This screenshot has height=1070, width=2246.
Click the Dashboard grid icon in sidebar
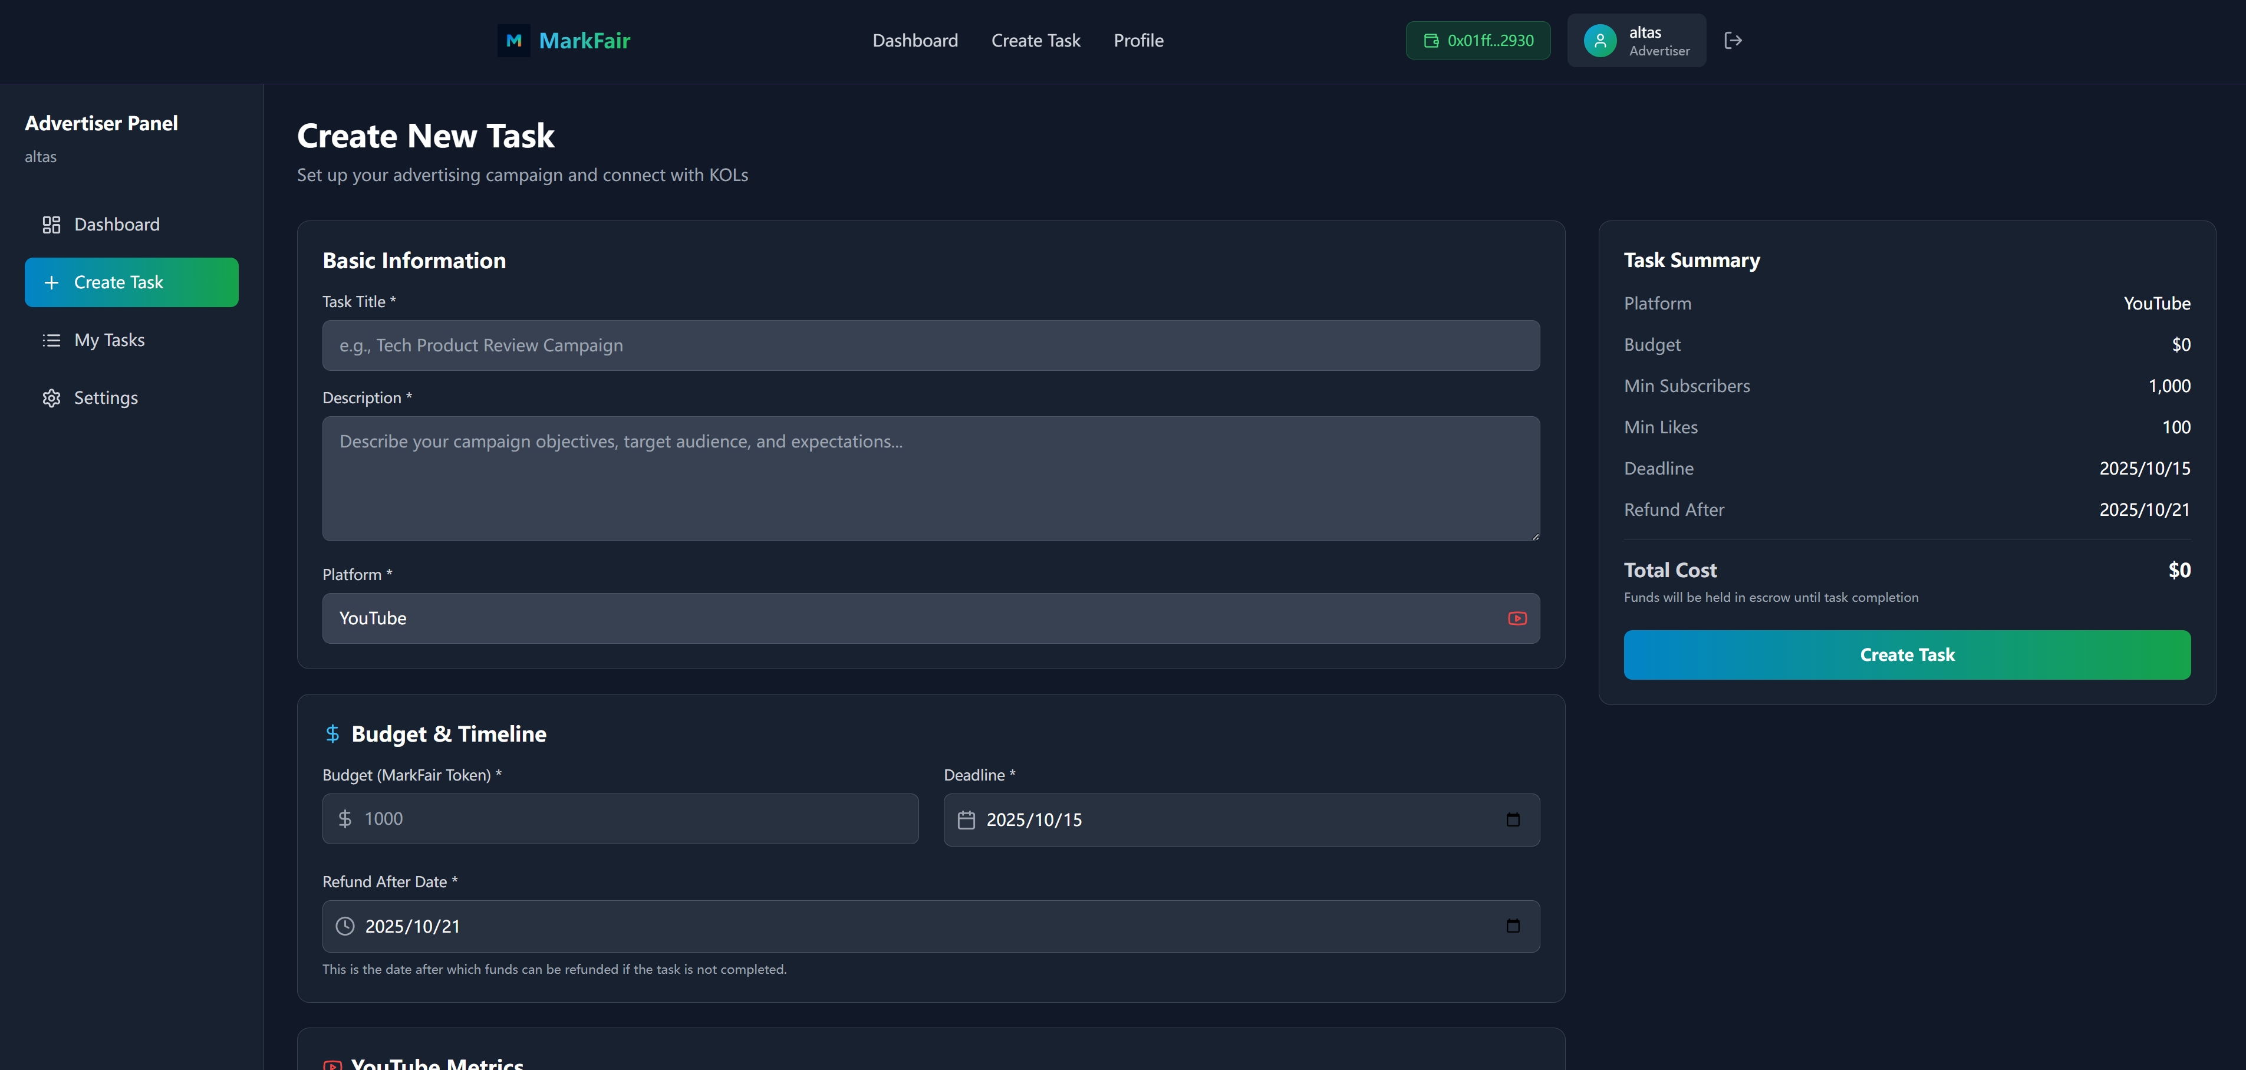click(x=51, y=225)
